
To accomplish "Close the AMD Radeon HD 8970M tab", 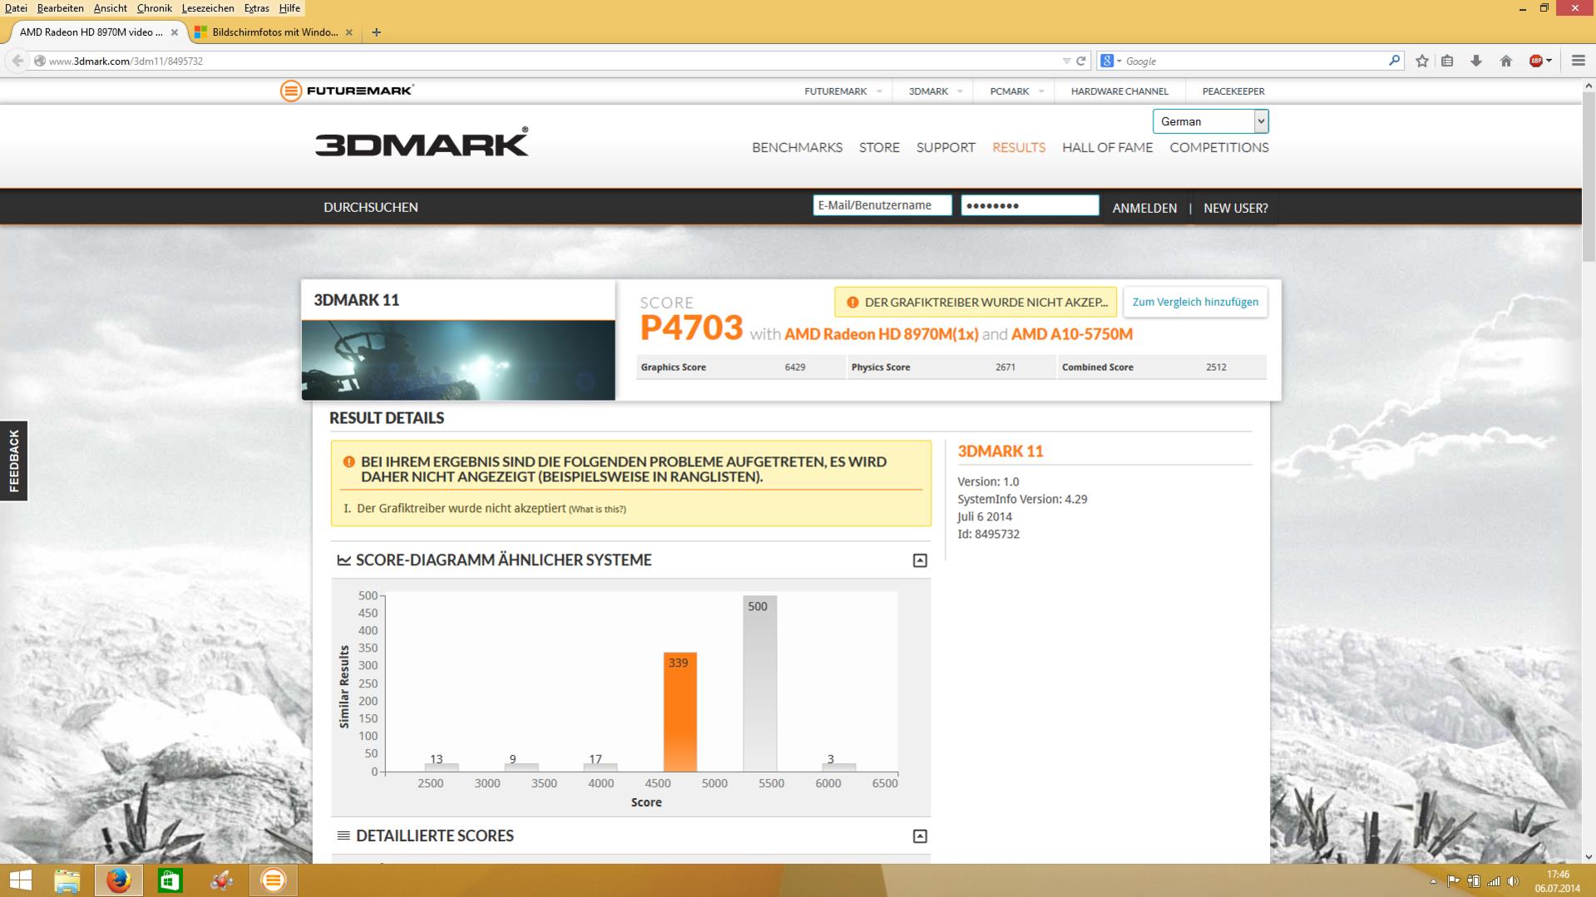I will tap(174, 32).
